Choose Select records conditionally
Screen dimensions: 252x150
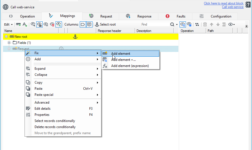click(63, 121)
